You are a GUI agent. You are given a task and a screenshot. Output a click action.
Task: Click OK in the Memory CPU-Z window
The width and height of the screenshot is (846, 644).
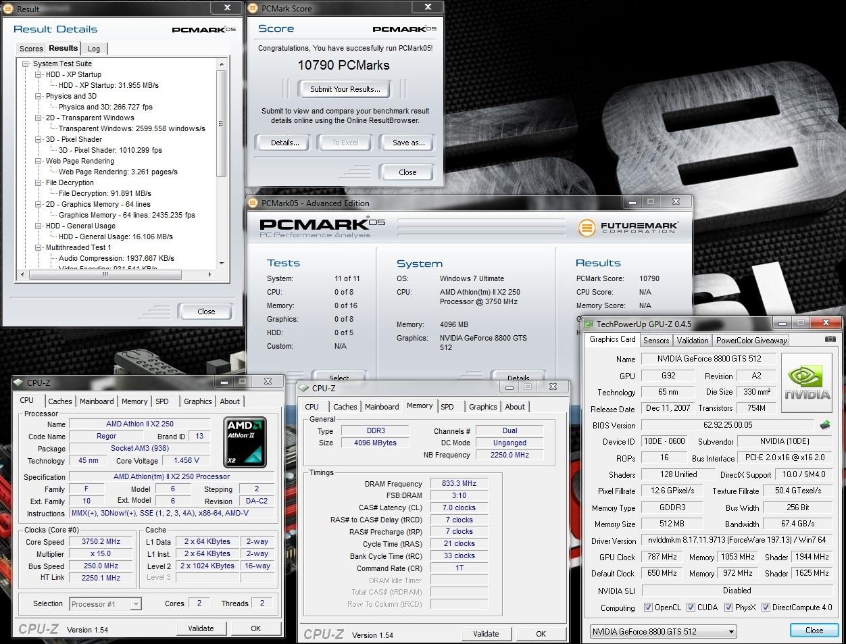tap(541, 634)
